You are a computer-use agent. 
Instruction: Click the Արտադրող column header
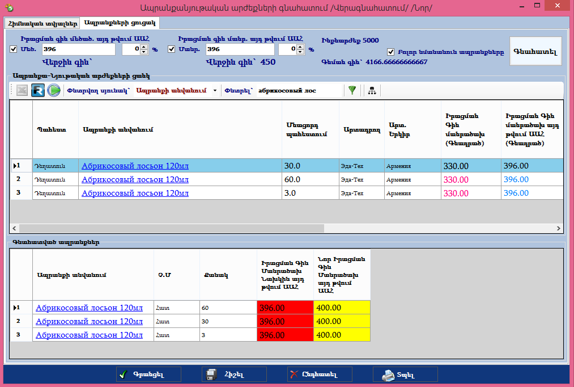362,129
